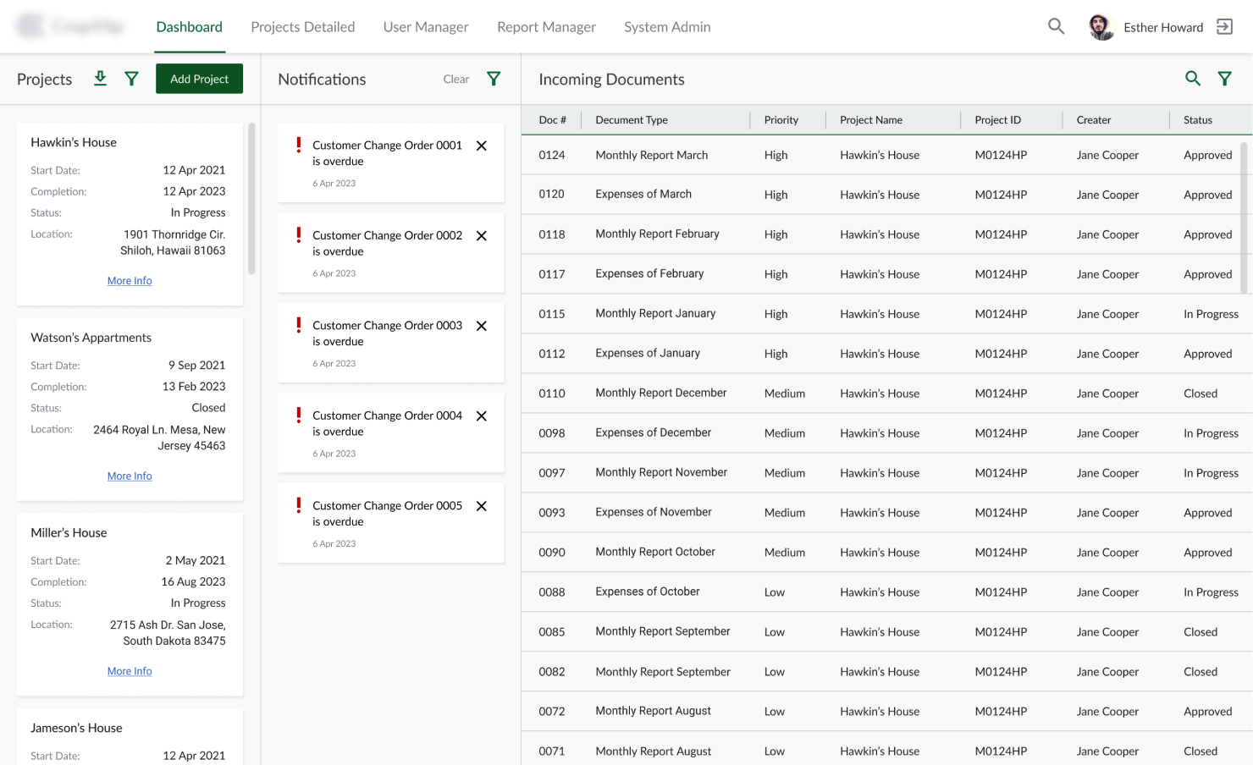Sort by Priority column header
The height and width of the screenshot is (765, 1253).
click(781, 120)
